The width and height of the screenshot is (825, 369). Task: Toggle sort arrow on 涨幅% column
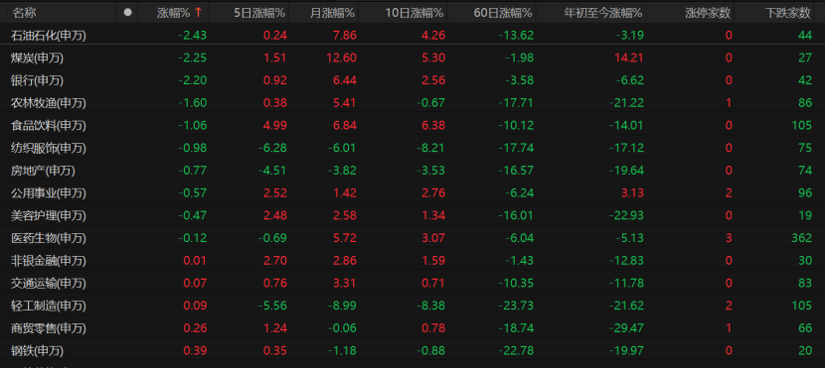[x=198, y=13]
